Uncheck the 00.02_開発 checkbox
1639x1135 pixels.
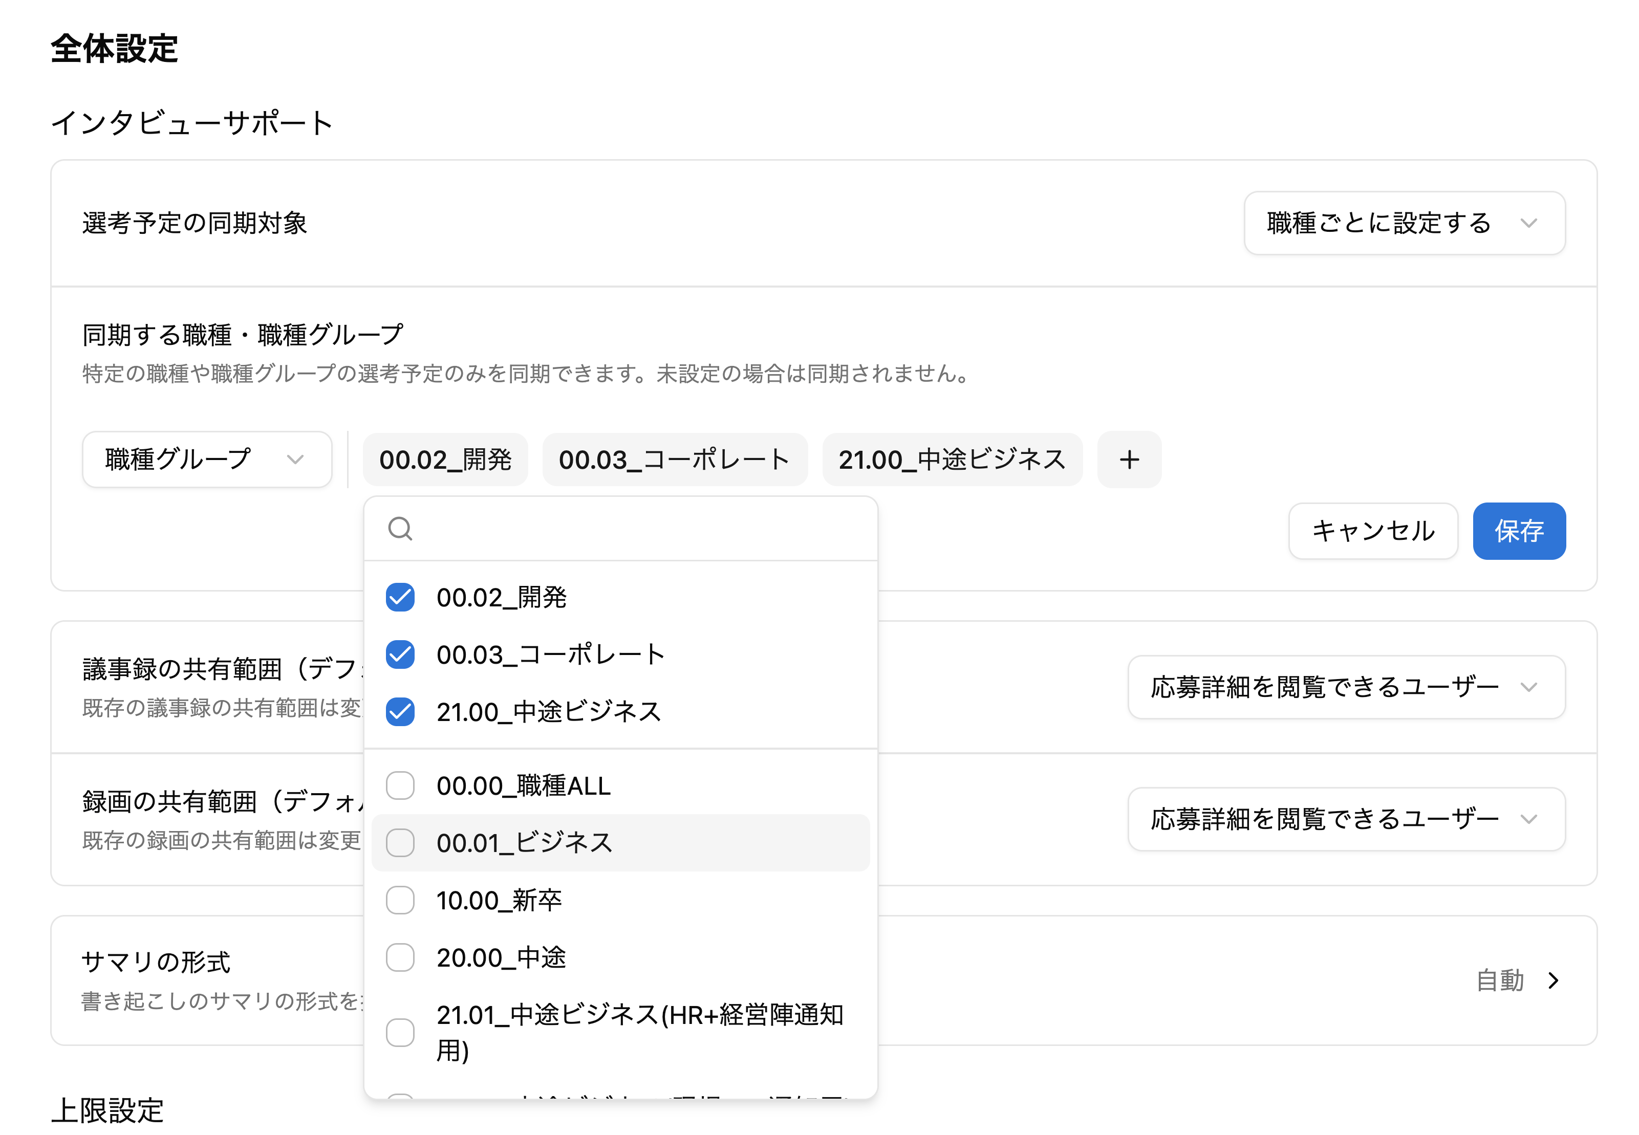pos(400,597)
